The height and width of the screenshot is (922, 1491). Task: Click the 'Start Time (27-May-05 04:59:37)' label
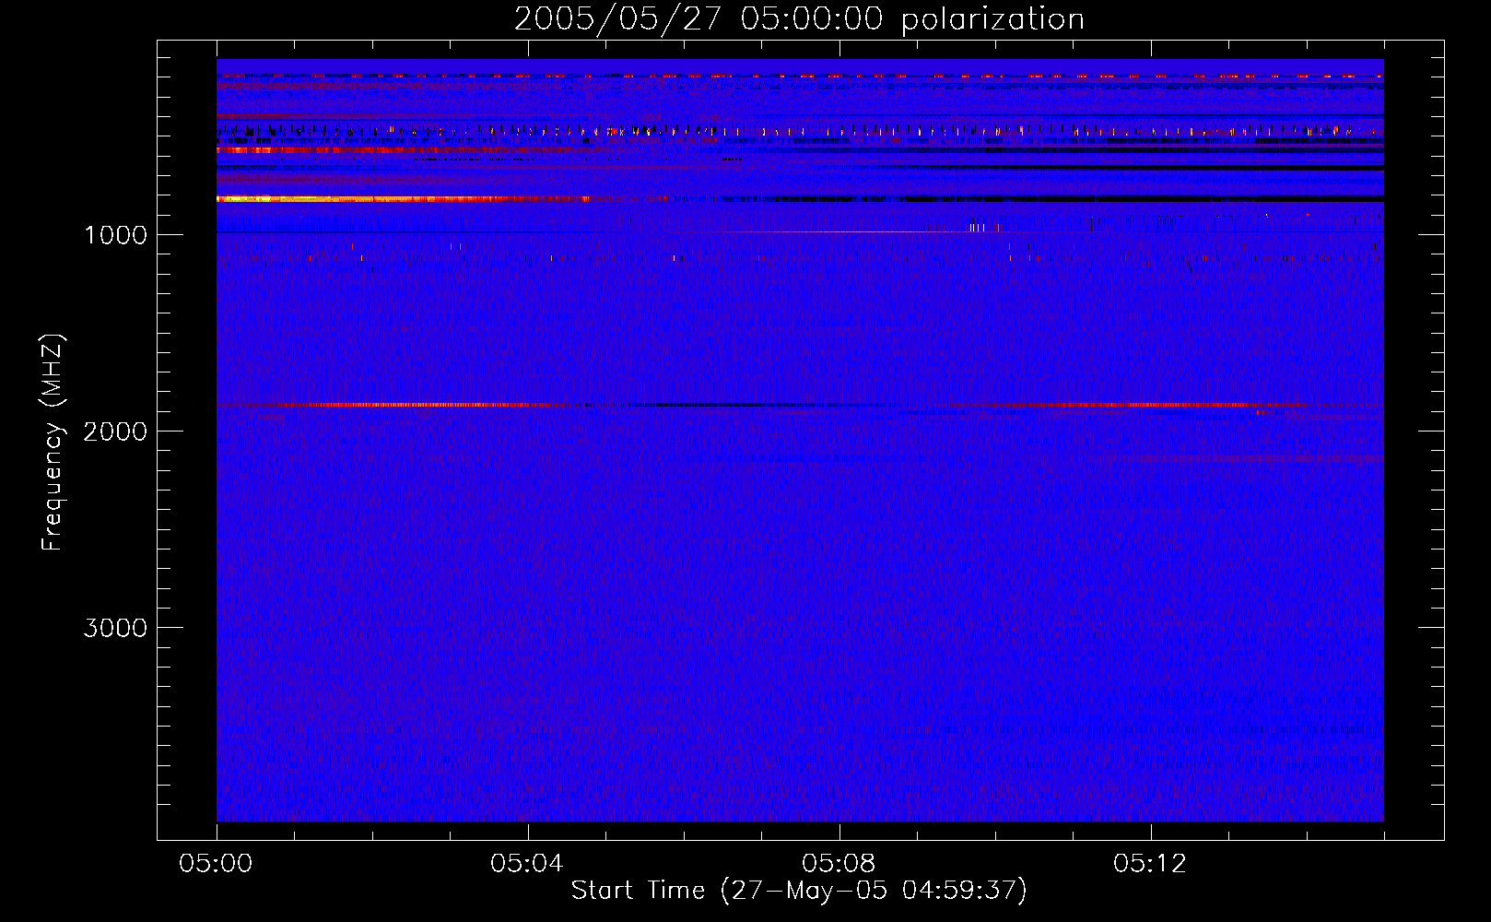799,891
